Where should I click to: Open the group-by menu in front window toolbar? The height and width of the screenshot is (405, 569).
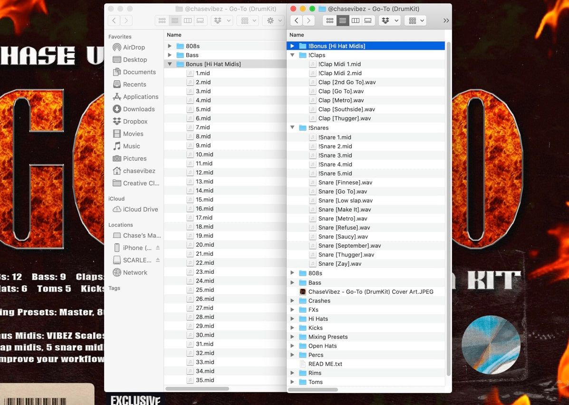click(416, 20)
